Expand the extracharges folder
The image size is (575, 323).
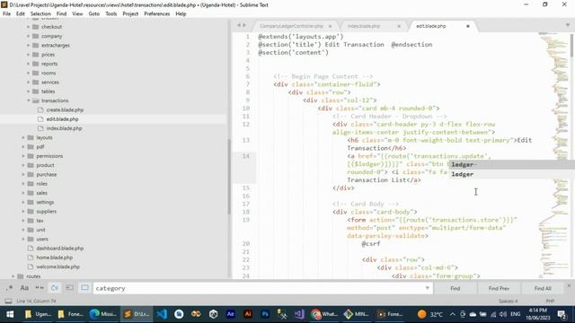point(28,45)
